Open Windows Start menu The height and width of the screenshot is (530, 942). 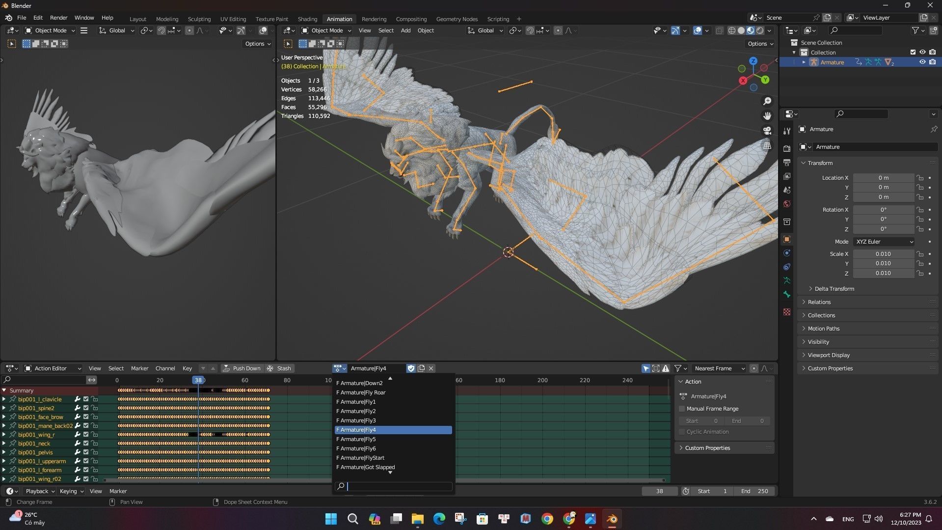click(331, 519)
